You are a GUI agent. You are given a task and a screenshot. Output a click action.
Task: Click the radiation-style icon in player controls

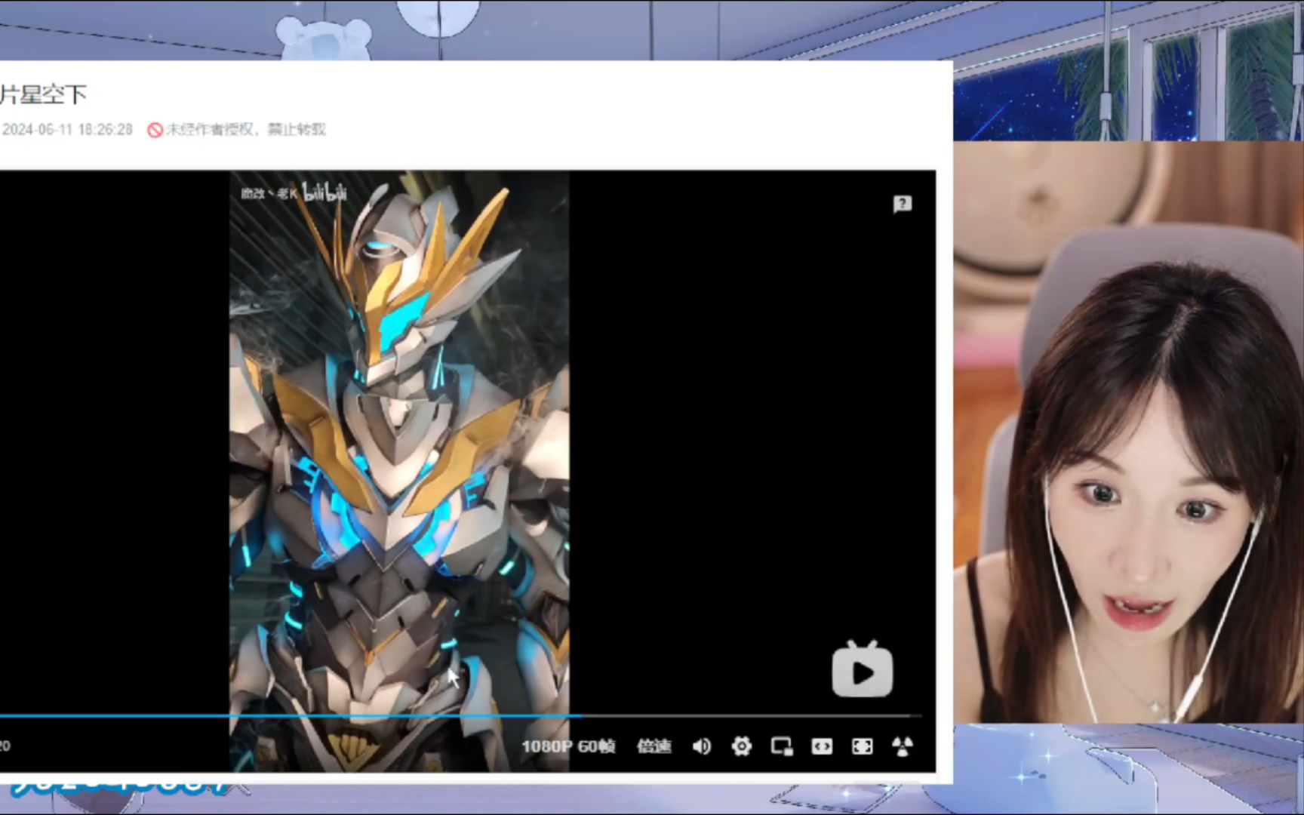click(x=903, y=746)
